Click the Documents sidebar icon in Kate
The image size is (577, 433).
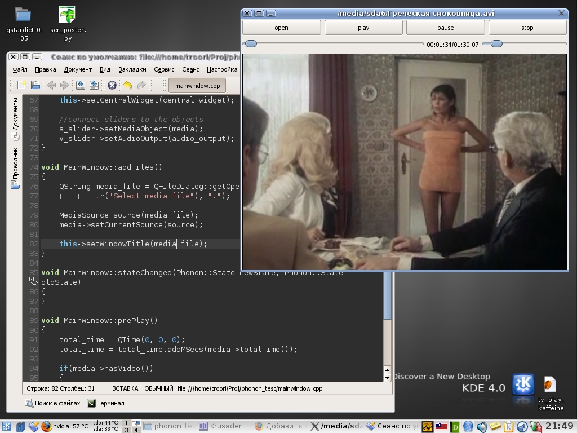(x=15, y=136)
